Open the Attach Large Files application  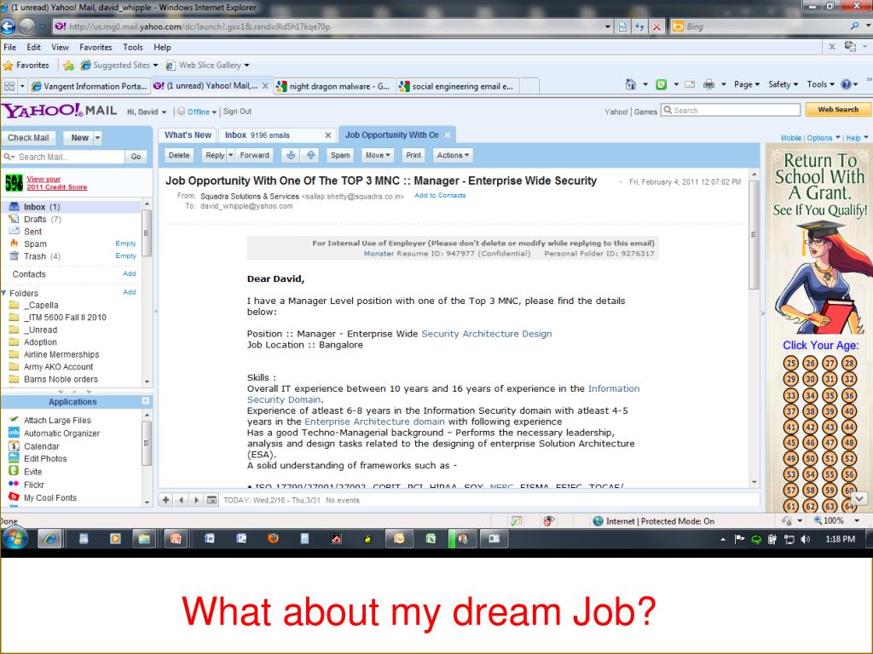pos(57,421)
